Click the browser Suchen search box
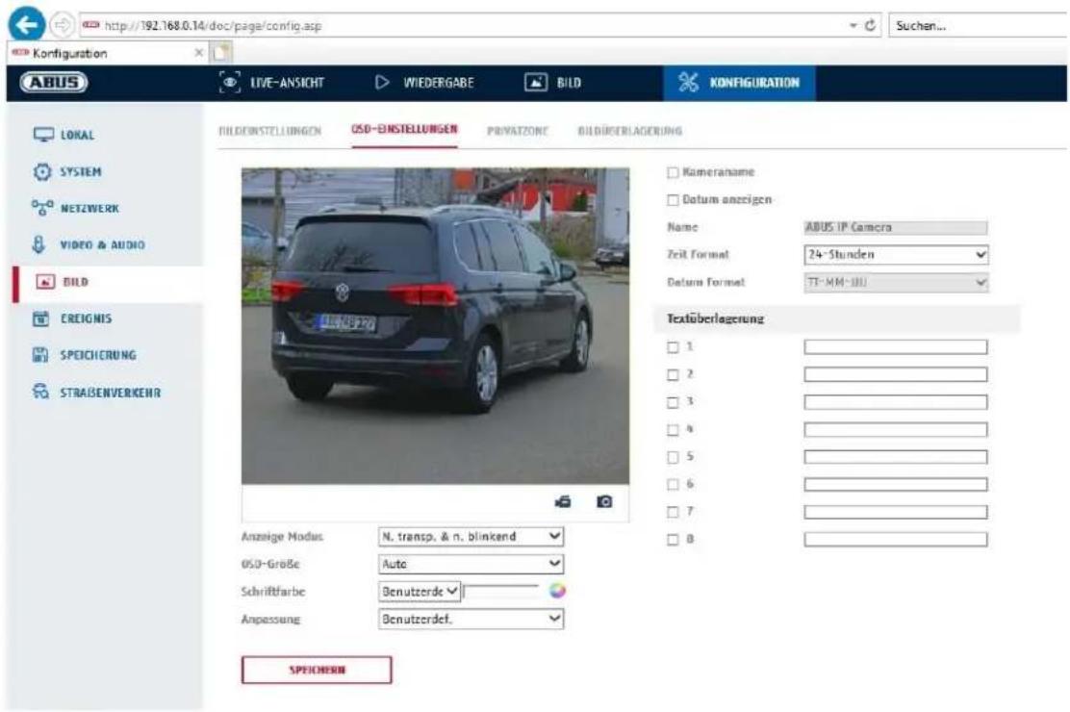The width and height of the screenshot is (1070, 712). [x=979, y=25]
